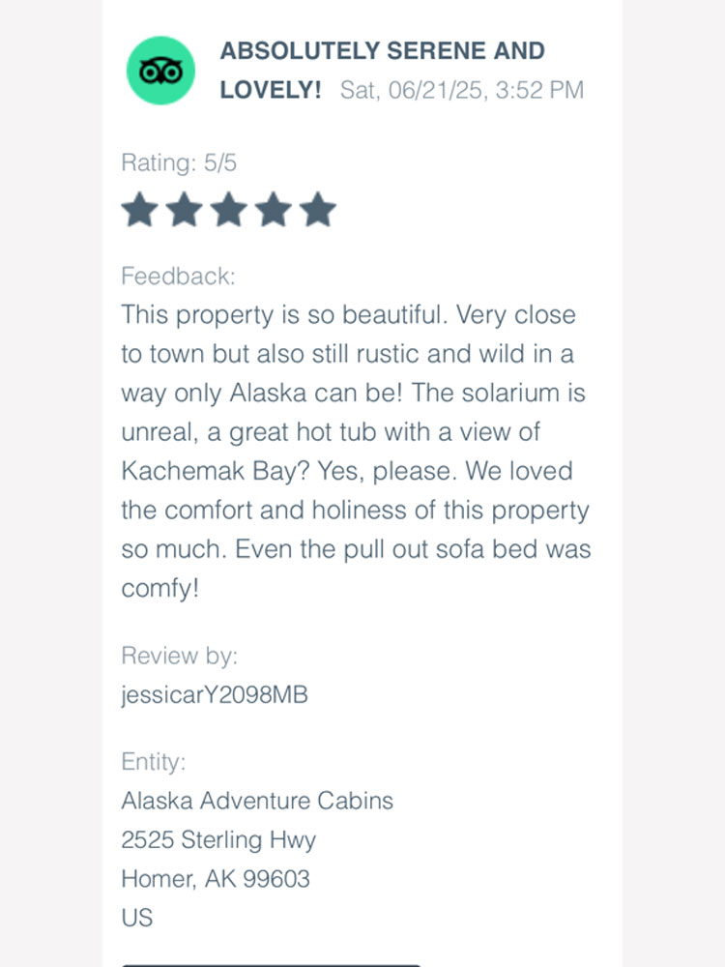This screenshot has width=725, height=967.
Task: Click the fourth rating star
Action: point(273,210)
